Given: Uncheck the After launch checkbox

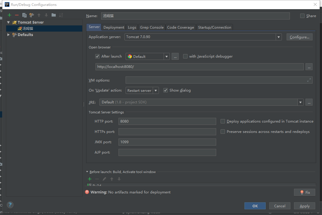Looking at the screenshot, I should 98,56.
